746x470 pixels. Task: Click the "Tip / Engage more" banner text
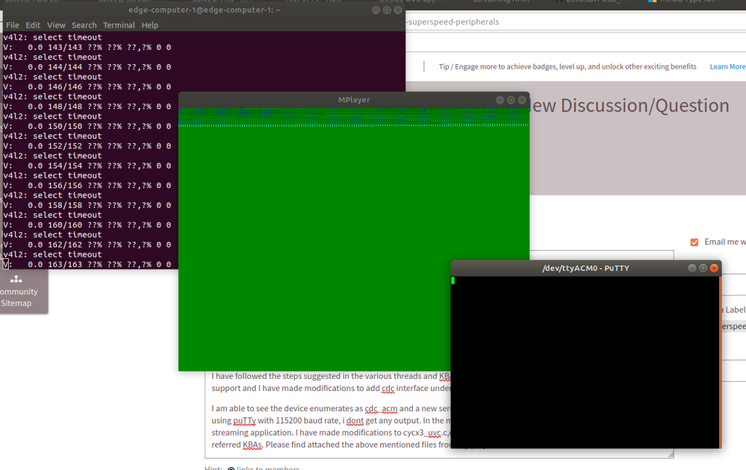[567, 66]
